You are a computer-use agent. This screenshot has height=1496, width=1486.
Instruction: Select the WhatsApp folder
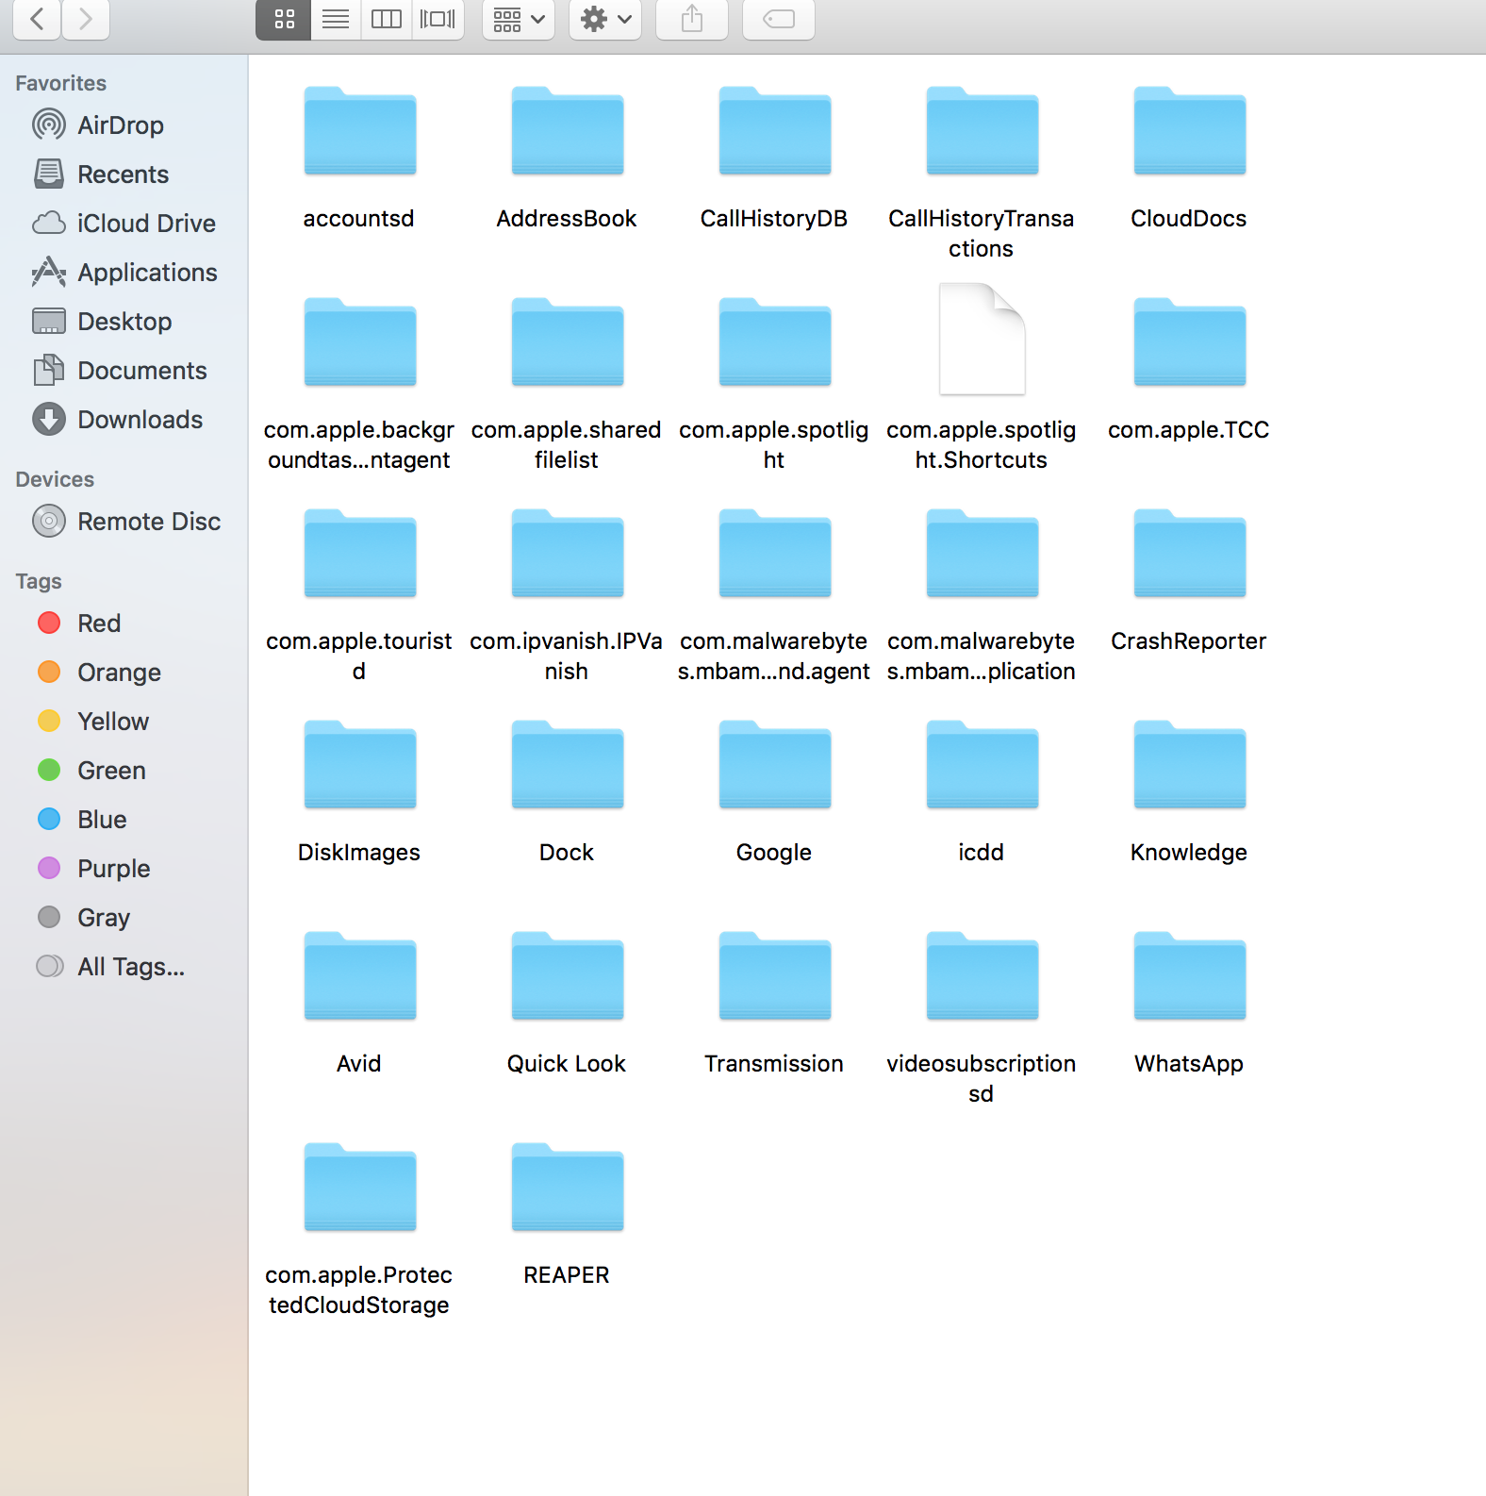(x=1189, y=977)
